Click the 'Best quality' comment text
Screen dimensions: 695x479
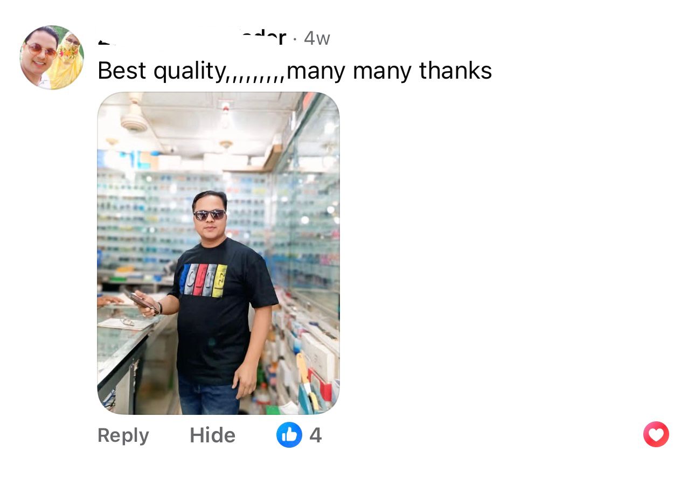point(160,71)
